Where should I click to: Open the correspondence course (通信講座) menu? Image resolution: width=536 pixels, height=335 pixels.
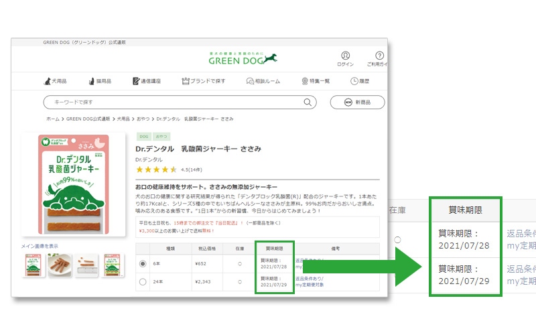coord(147,81)
